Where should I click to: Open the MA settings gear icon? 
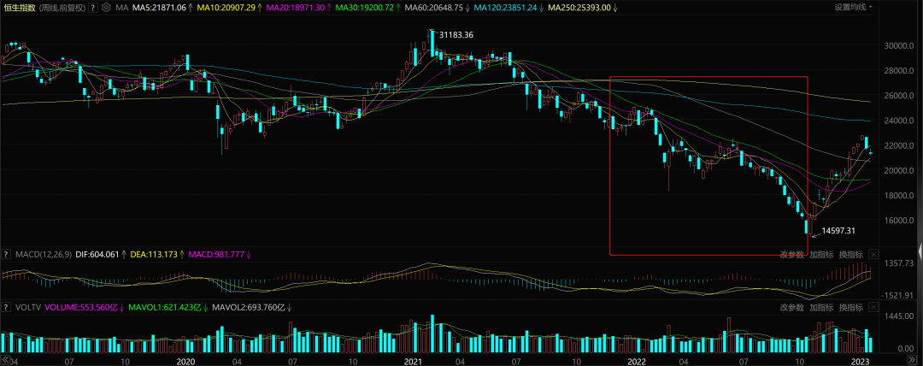[106, 8]
